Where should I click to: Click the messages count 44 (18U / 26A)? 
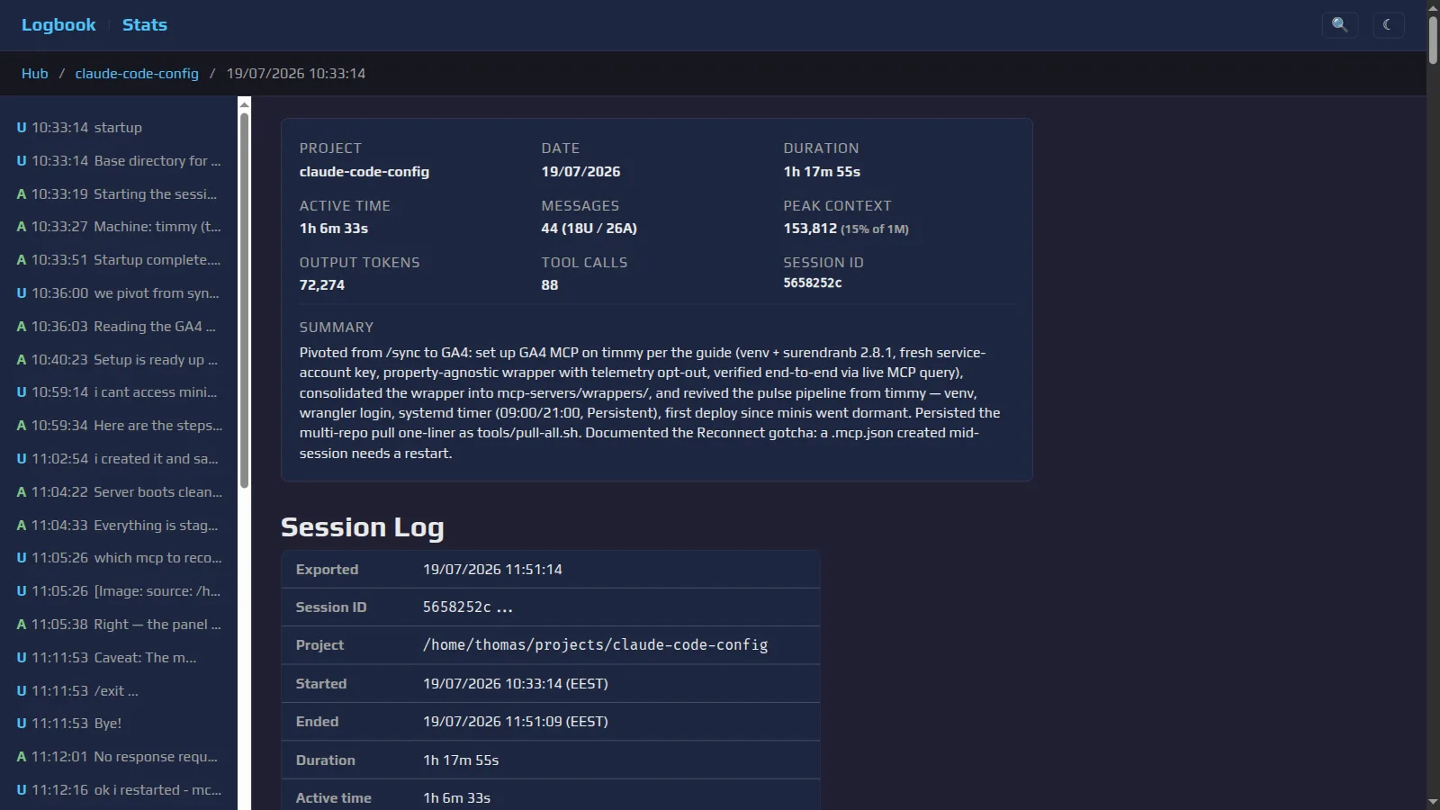[x=589, y=229]
